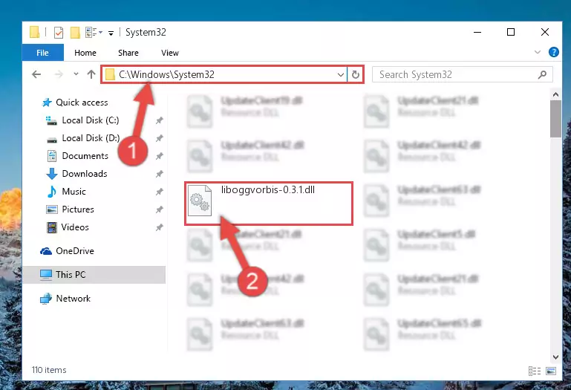
Task: Select the liboggvorbis-0.3.1.dll file name
Action: pyautogui.click(x=267, y=190)
